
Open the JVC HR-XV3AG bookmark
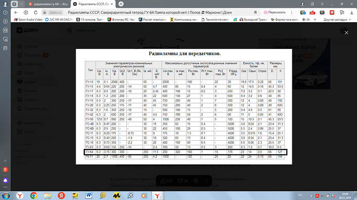pyautogui.click(x=59, y=20)
